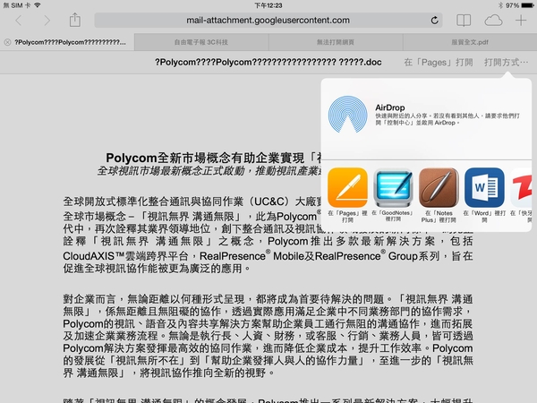Image resolution: width=537 pixels, height=403 pixels.
Task: Open document in Word app icon
Action: coord(484,187)
